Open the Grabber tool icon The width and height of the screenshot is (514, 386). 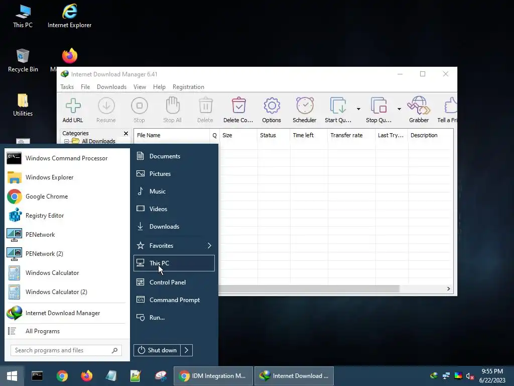[x=419, y=106]
